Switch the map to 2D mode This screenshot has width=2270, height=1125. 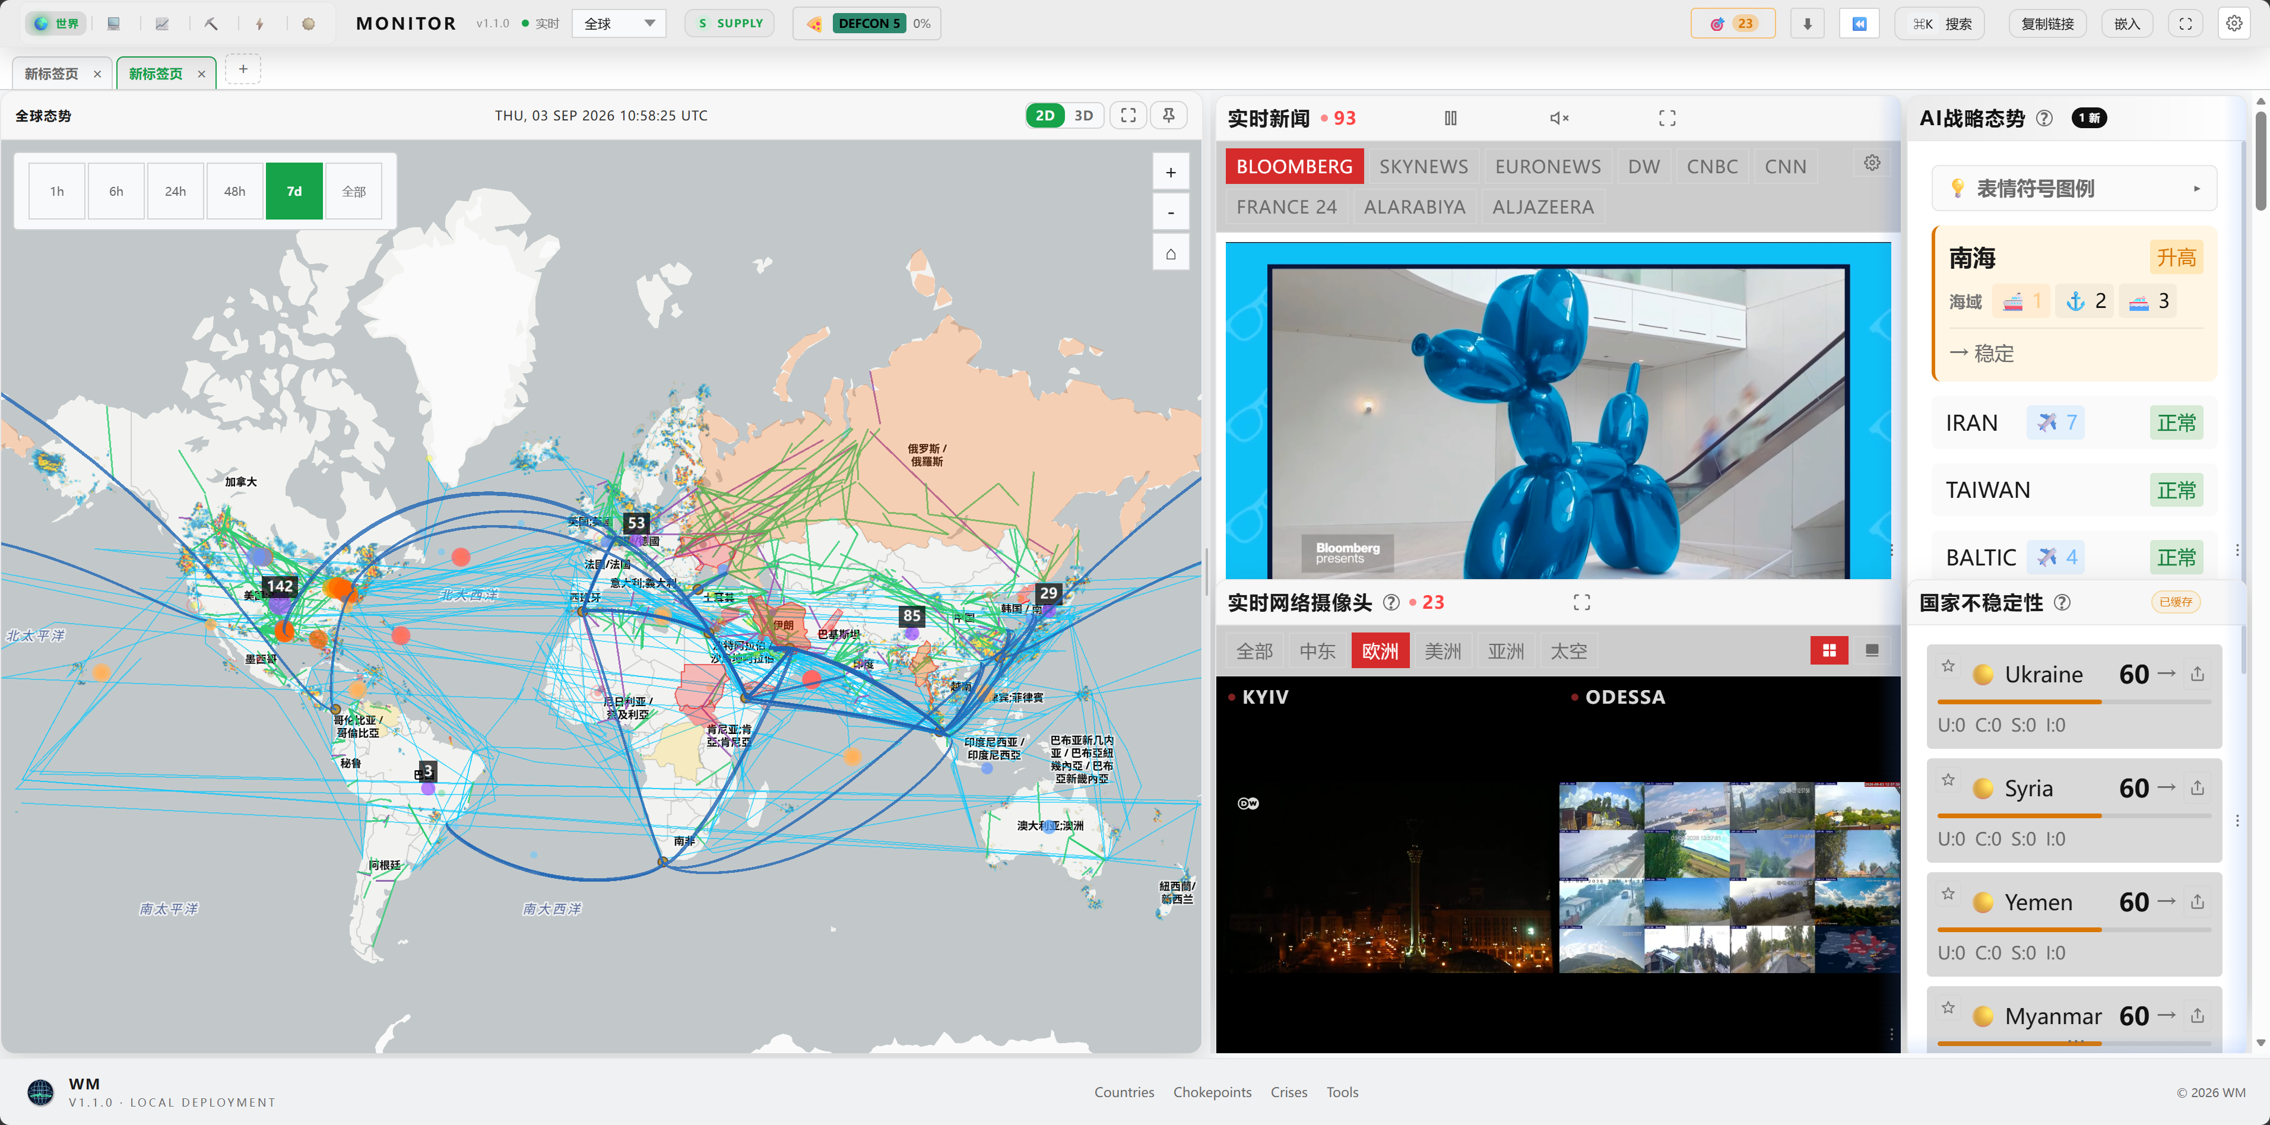coord(1045,115)
